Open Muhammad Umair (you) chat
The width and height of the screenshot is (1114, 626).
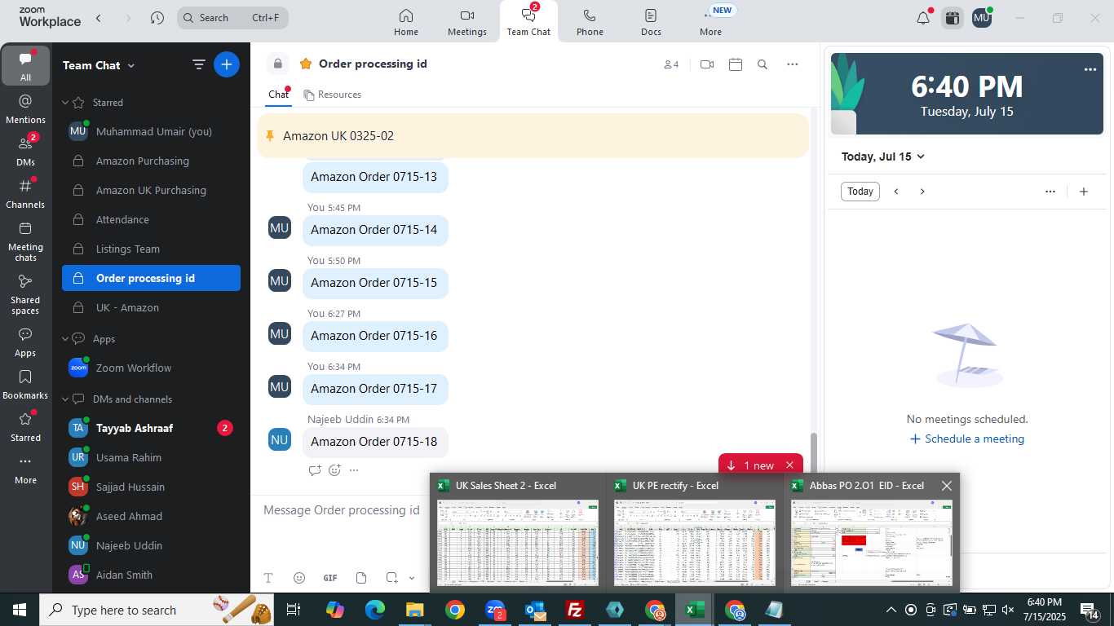(x=151, y=131)
